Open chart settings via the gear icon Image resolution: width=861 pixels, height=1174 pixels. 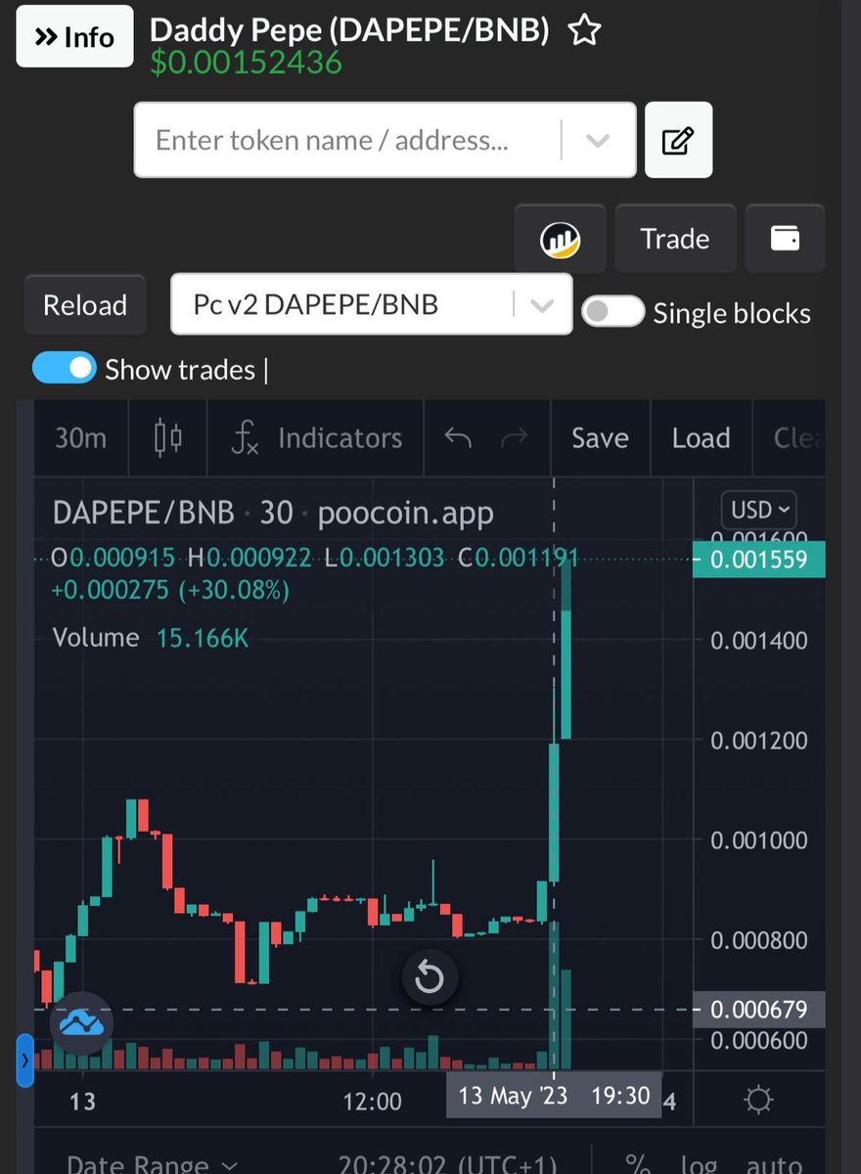(758, 1100)
